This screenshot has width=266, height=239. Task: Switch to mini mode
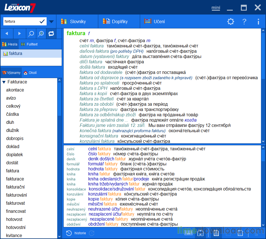pos(215,8)
